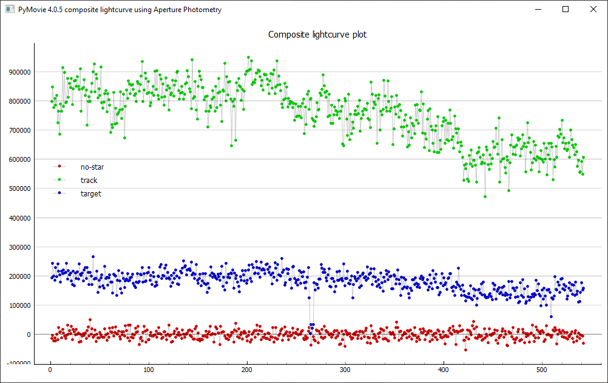Close the PyMovie lightcurve window
Screen dimensions: 608x383
click(x=593, y=10)
